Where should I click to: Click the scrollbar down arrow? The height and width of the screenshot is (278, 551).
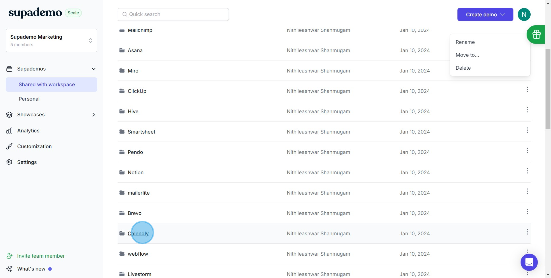click(x=548, y=275)
